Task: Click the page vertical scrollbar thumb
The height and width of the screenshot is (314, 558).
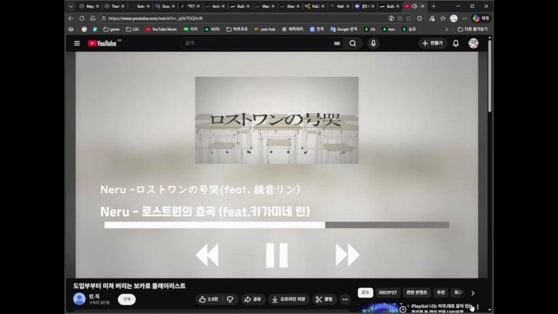Action: point(490,77)
